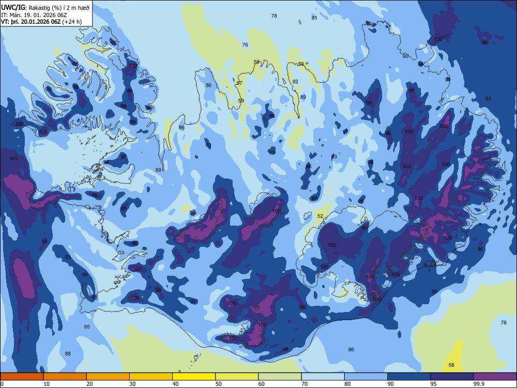Select the 95–99.9 indigo legend swatch
The width and height of the screenshot is (517, 388).
(452, 377)
